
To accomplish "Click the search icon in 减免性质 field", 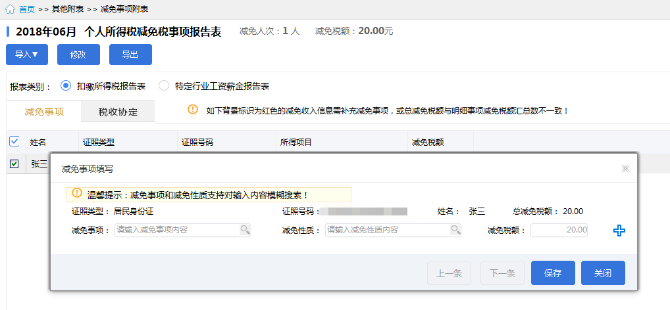I will [455, 231].
